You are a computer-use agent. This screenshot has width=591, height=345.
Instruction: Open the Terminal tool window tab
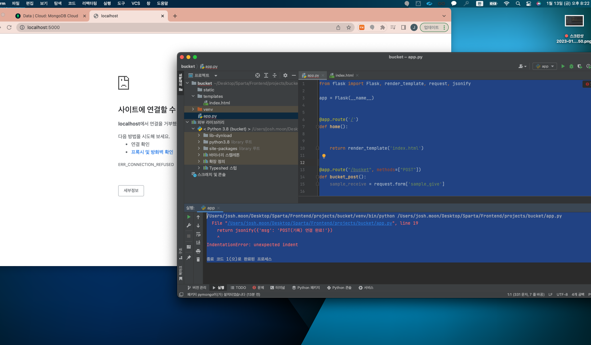click(x=278, y=288)
